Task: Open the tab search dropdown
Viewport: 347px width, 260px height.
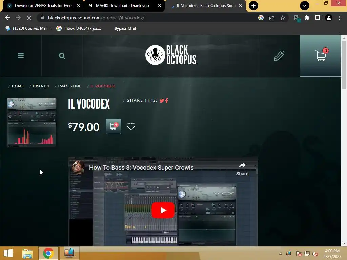Action: [305, 6]
